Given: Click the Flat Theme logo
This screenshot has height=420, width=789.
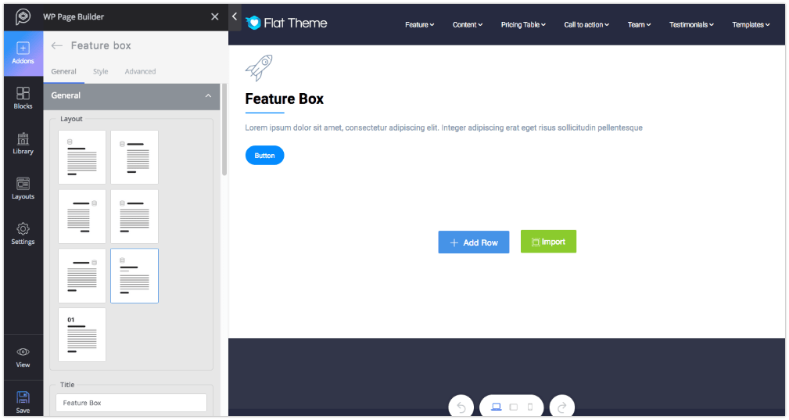Looking at the screenshot, I should point(286,23).
